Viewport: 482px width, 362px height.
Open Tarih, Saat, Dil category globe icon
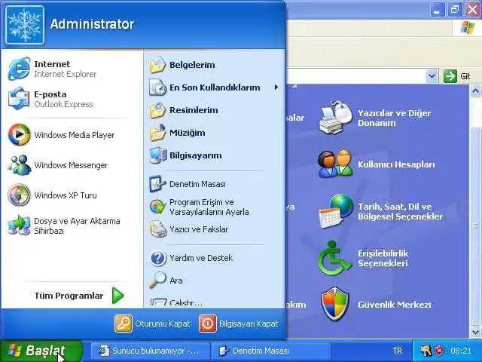[335, 211]
